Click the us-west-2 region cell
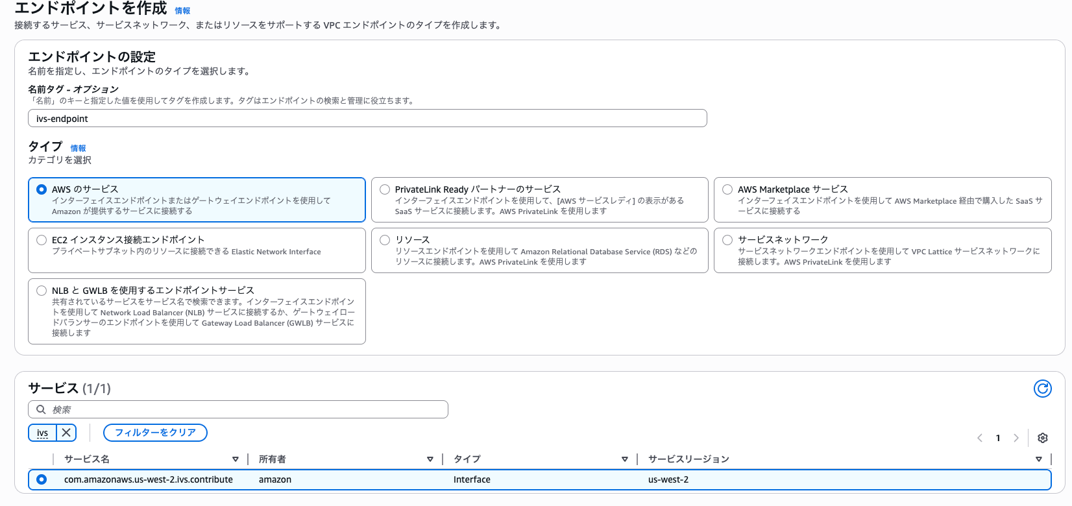1072x506 pixels. point(668,479)
